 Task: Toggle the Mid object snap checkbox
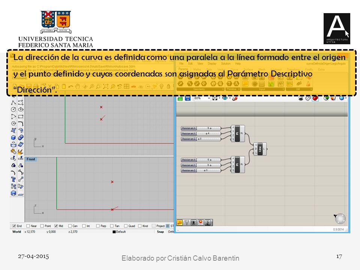click(x=56, y=226)
